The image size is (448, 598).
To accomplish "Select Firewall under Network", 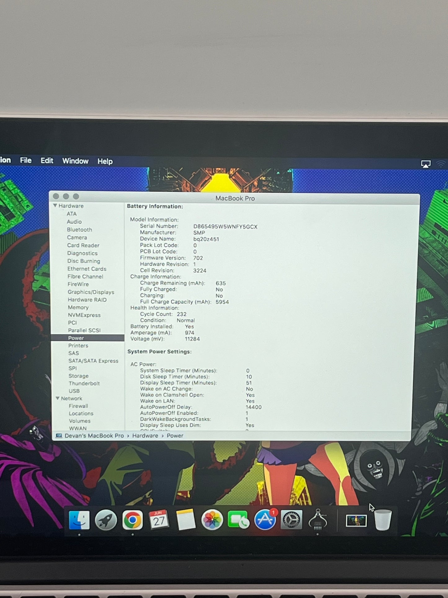I will click(x=78, y=406).
